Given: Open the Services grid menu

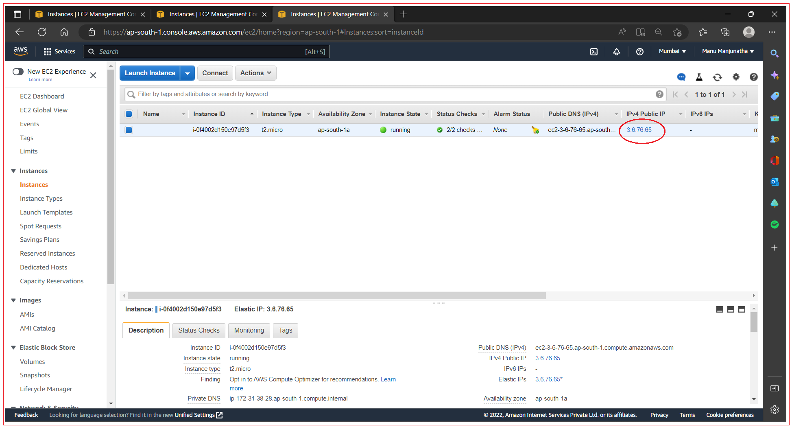Looking at the screenshot, I should (59, 52).
